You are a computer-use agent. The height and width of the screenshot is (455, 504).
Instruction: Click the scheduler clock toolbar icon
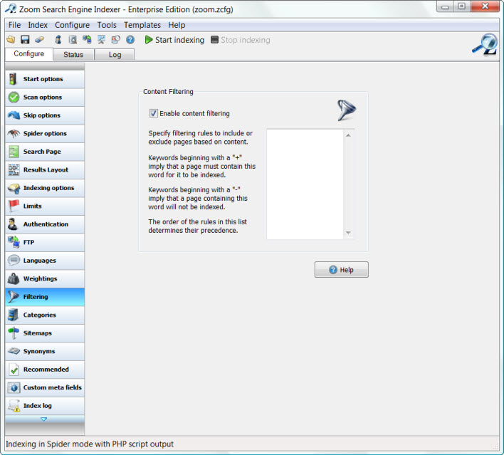116,40
